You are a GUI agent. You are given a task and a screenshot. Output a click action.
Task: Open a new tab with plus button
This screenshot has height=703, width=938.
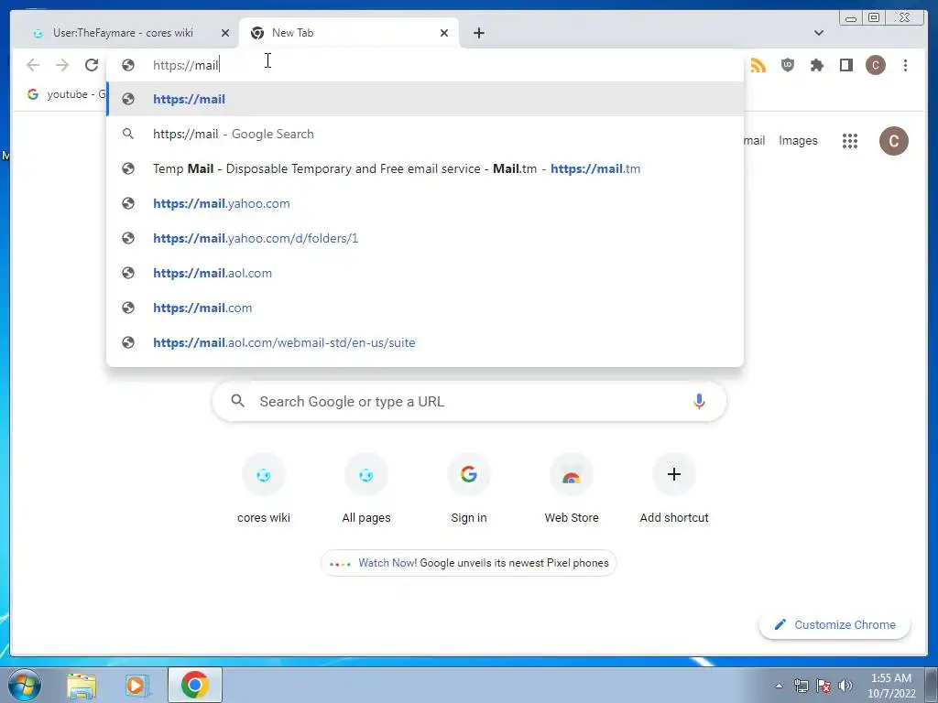(478, 33)
